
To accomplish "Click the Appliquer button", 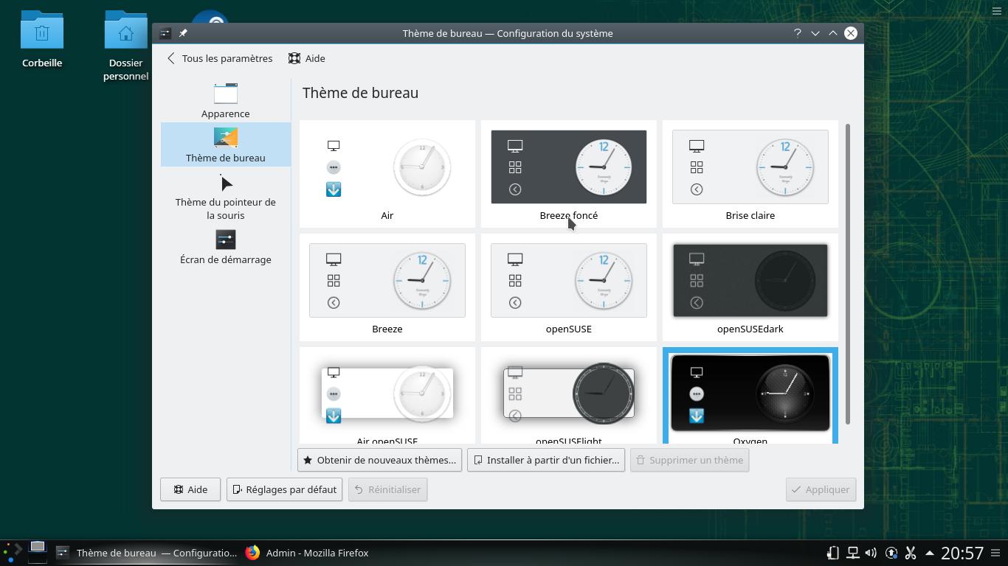I will click(x=821, y=489).
